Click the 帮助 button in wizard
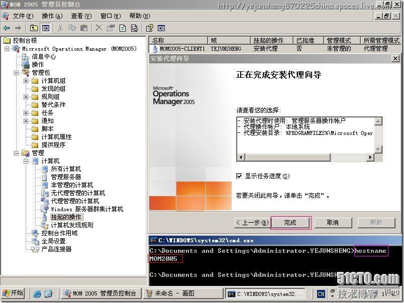Viewport: 404px width, 303px height. coord(376,223)
